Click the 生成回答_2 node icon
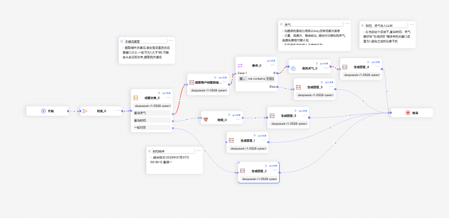This screenshot has width=449, height=218. [243, 171]
